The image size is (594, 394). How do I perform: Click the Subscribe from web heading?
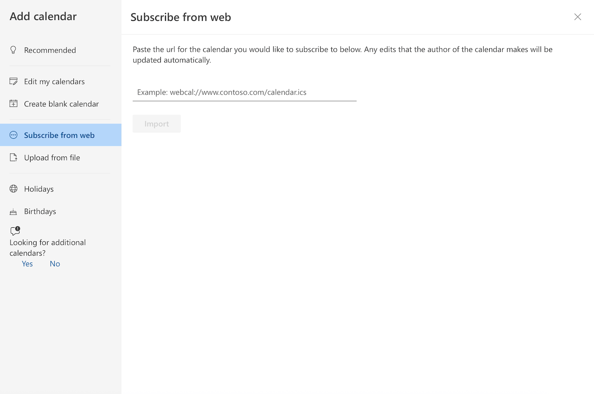181,17
